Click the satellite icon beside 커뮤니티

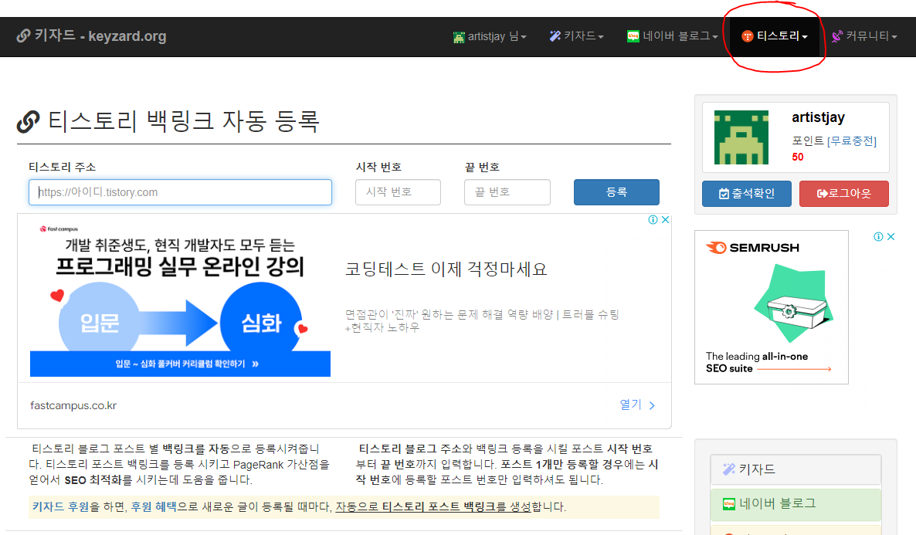click(x=837, y=36)
